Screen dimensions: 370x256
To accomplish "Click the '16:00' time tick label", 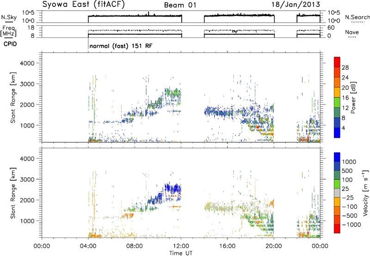I will coord(227,246).
